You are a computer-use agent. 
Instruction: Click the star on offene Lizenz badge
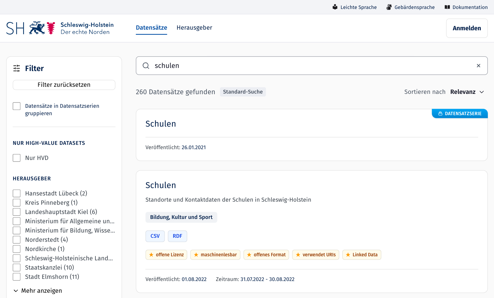pos(151,255)
